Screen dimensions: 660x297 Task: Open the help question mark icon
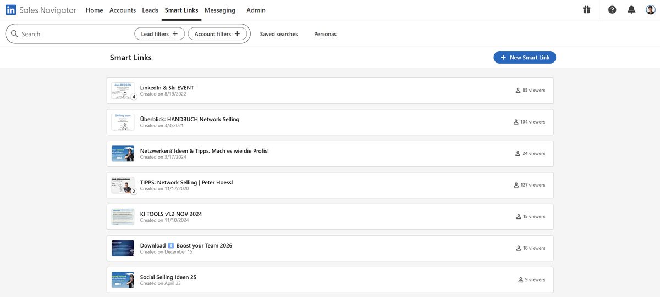click(x=612, y=10)
